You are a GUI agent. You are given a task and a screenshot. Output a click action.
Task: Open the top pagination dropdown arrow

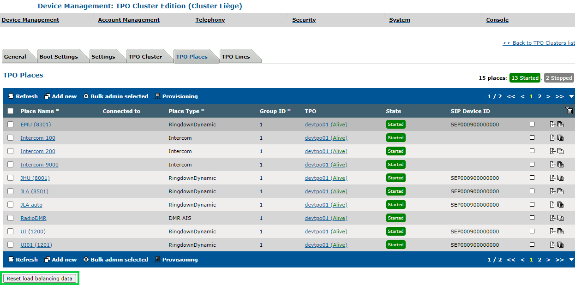point(571,97)
